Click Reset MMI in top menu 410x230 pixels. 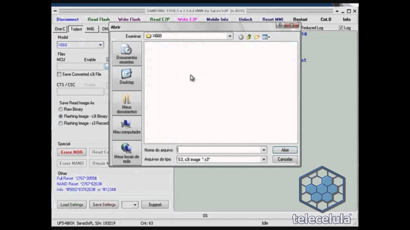pos(273,19)
